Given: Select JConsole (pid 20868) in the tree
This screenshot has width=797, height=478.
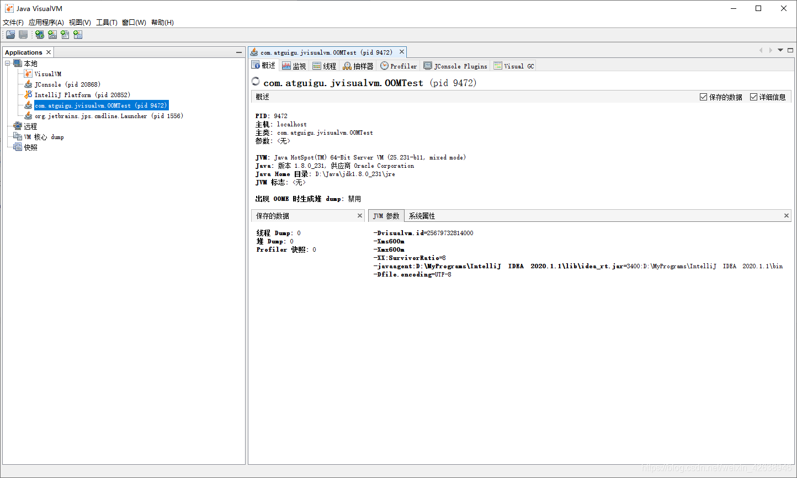Looking at the screenshot, I should click(67, 84).
